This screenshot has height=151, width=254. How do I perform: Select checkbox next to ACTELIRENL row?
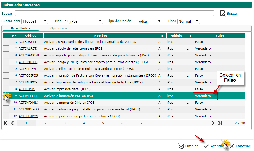click(6, 69)
